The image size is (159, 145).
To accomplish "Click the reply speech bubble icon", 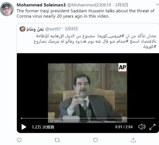I will [x=19, y=140].
